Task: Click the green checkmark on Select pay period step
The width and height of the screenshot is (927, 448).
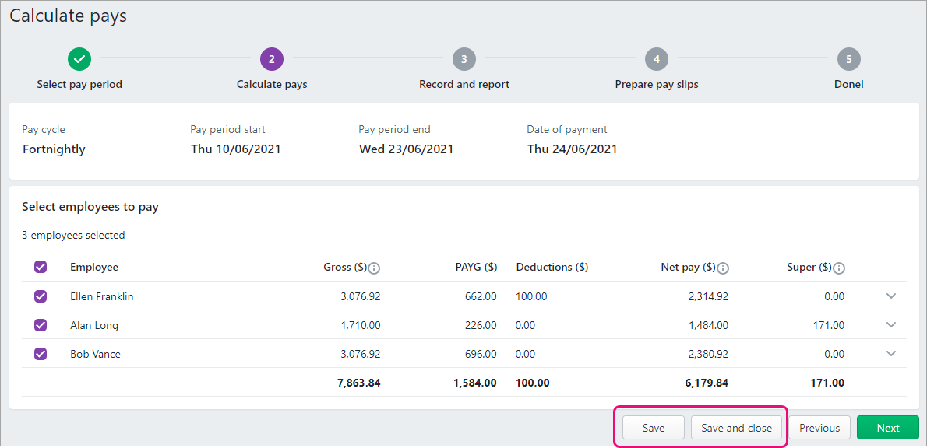Action: tap(79, 58)
